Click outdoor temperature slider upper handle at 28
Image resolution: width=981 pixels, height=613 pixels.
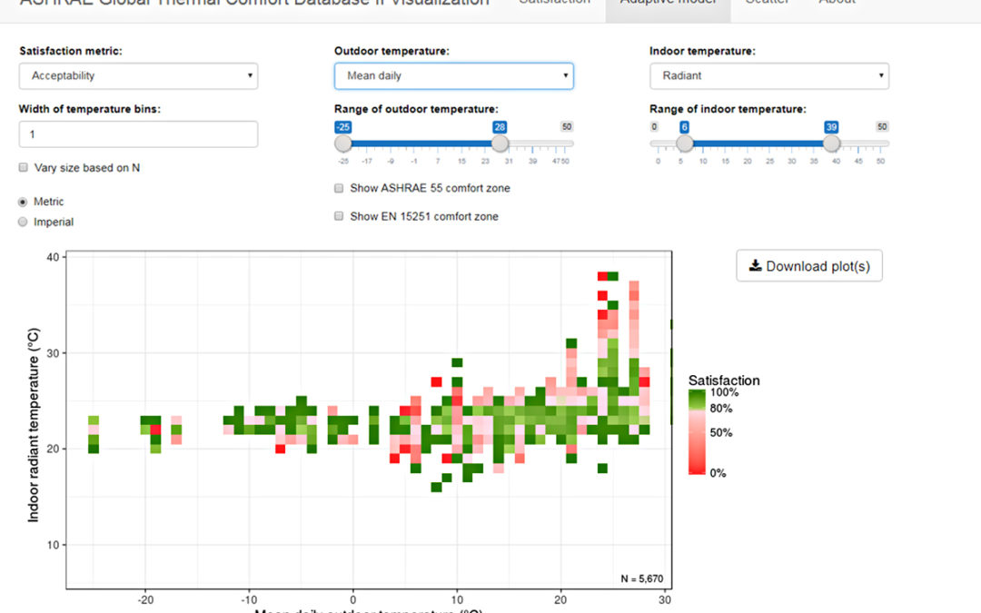coord(500,143)
